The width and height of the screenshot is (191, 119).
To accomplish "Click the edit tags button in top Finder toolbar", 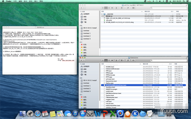I will tap(133, 8).
